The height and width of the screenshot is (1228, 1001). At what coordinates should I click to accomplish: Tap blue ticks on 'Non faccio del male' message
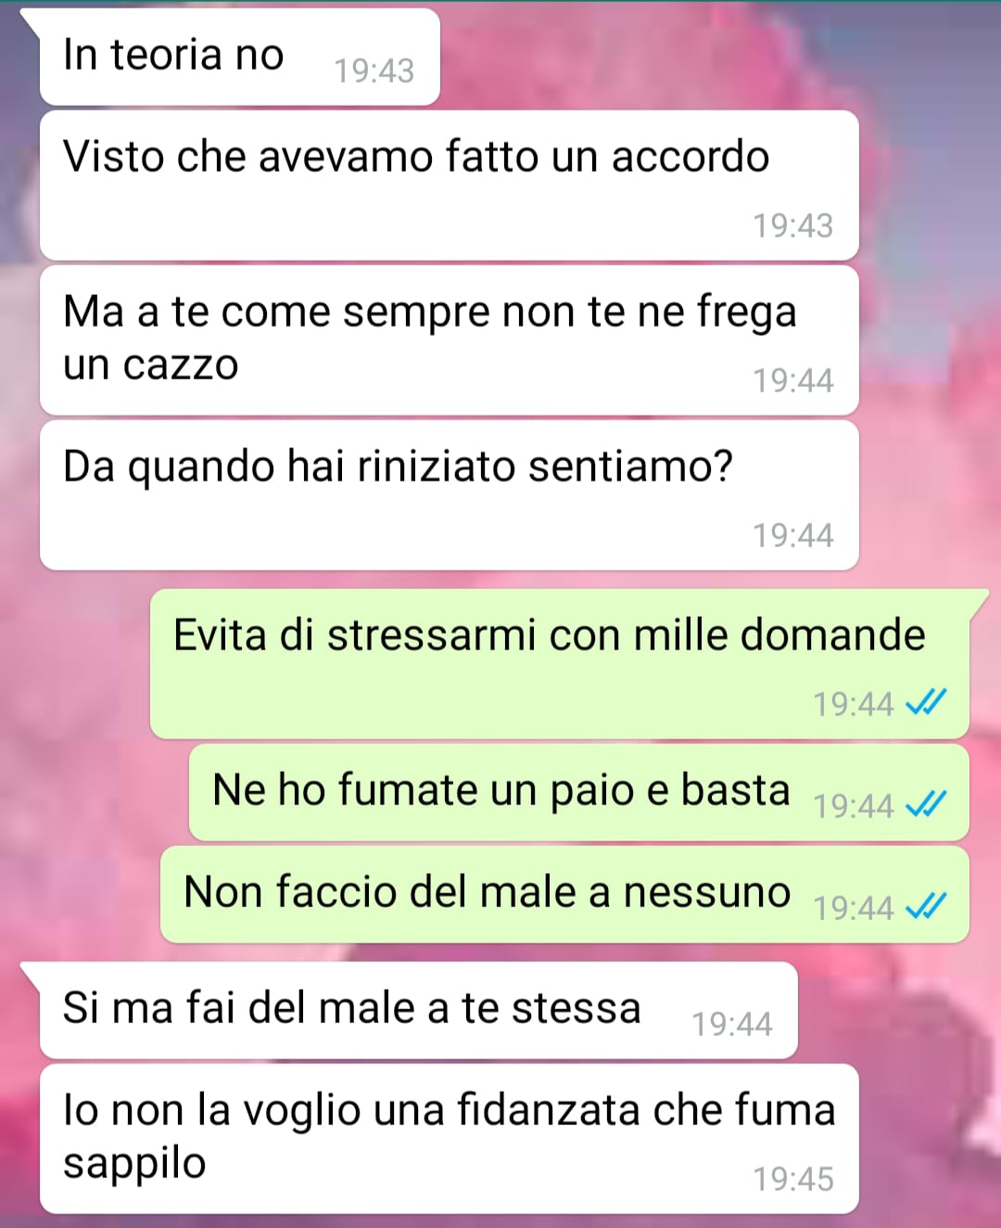pyautogui.click(x=926, y=906)
